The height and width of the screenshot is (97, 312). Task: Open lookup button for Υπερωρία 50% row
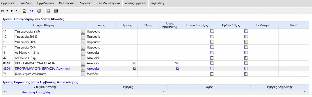(x=83, y=42)
